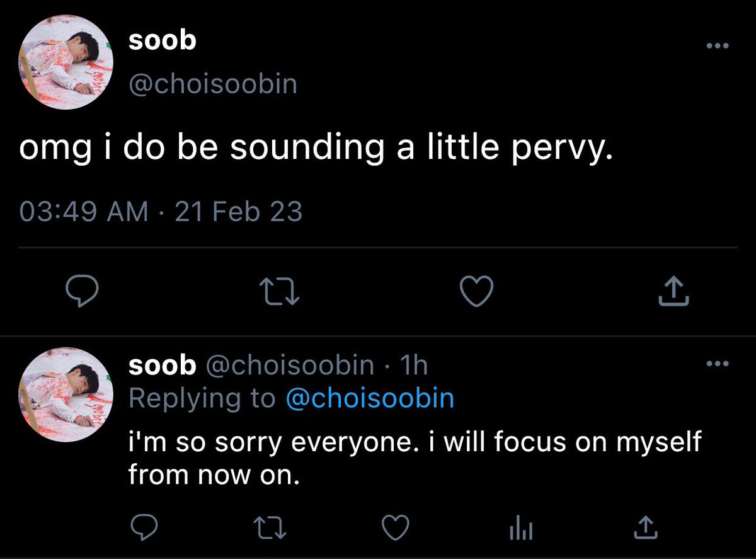Share the main tweet
This screenshot has width=756, height=559.
(672, 292)
